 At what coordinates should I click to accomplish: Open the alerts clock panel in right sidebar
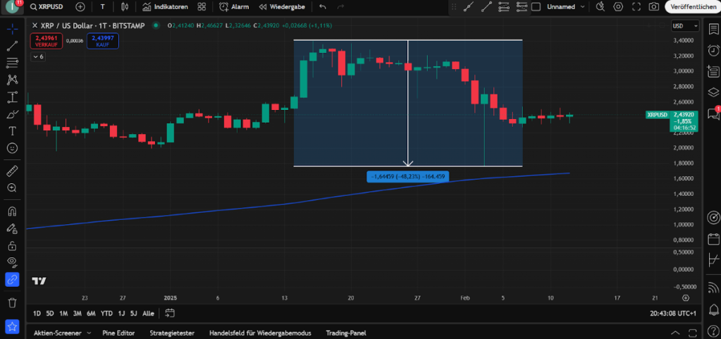tap(713, 49)
